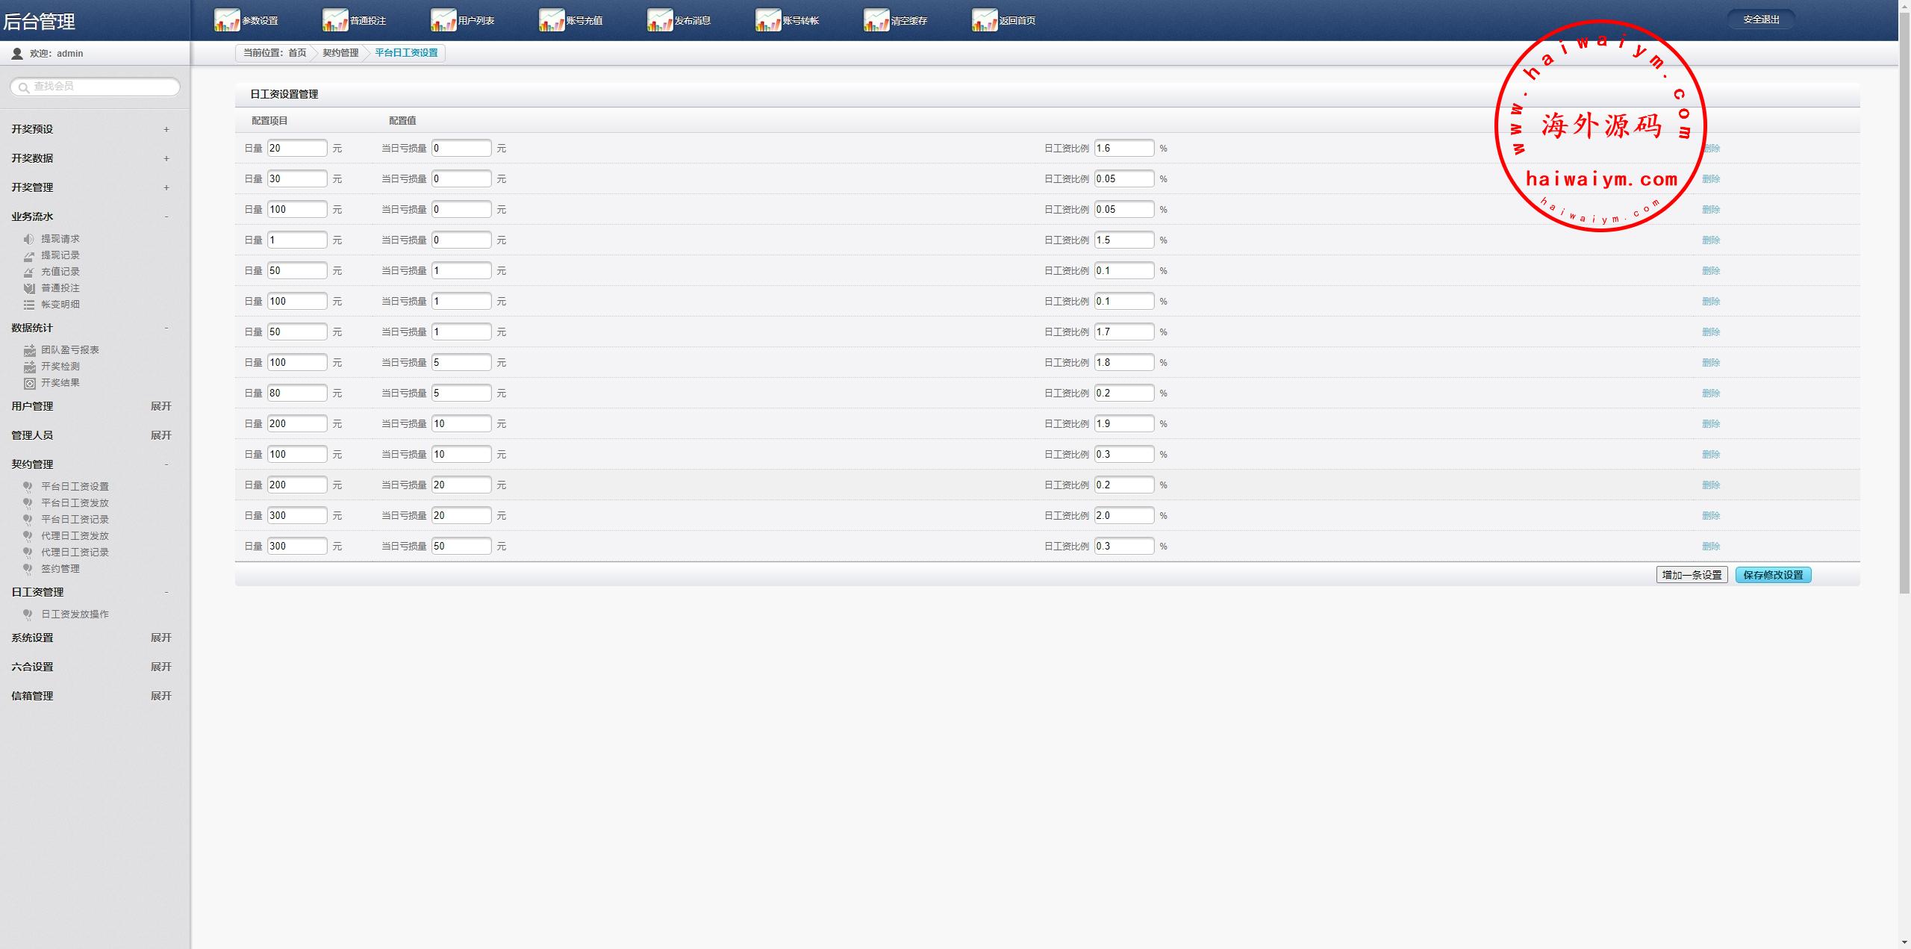Screen dimensions: 1911x949
Task: Expand the 系统设置 sidebar section
Action: click(x=160, y=638)
